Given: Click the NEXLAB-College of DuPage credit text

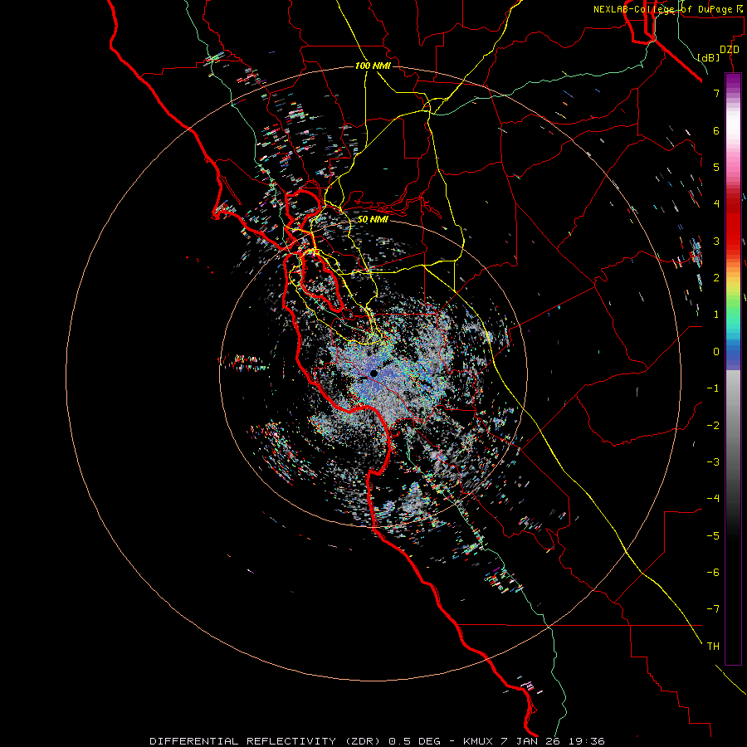Looking at the screenshot, I should tap(667, 9).
